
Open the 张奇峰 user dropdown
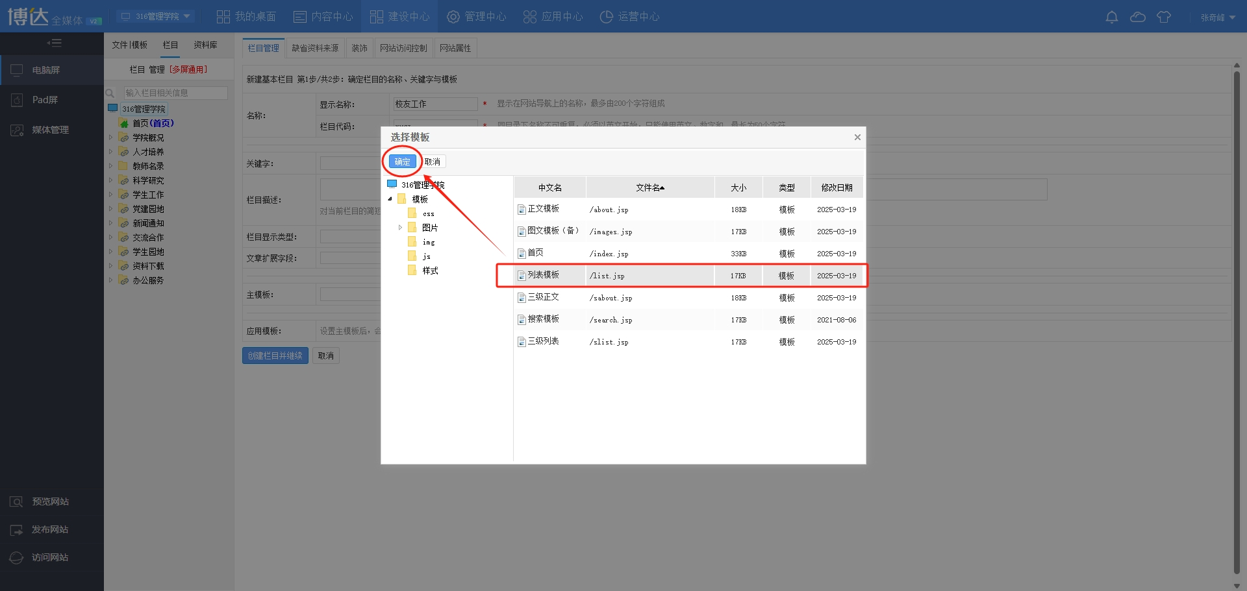pyautogui.click(x=1218, y=18)
